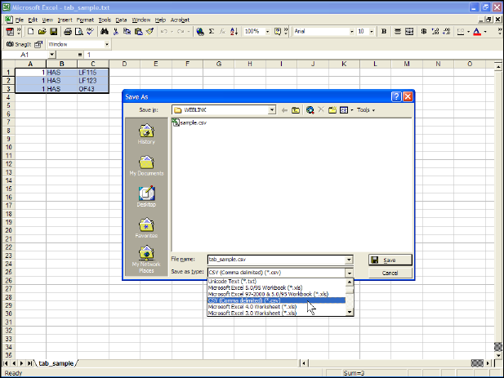Open the Format menu

pos(85,20)
